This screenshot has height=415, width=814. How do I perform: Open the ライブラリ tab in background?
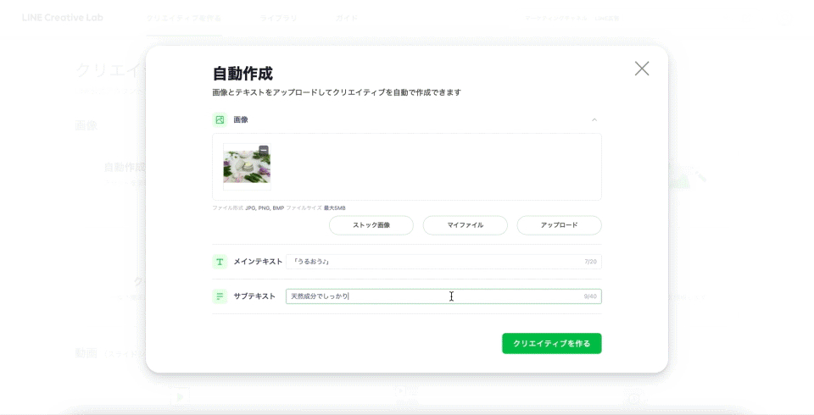pos(278,18)
